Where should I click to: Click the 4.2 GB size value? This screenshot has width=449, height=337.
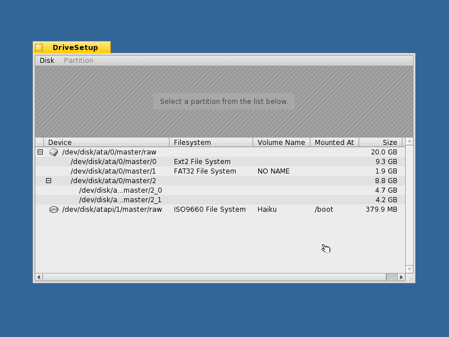[x=386, y=200]
